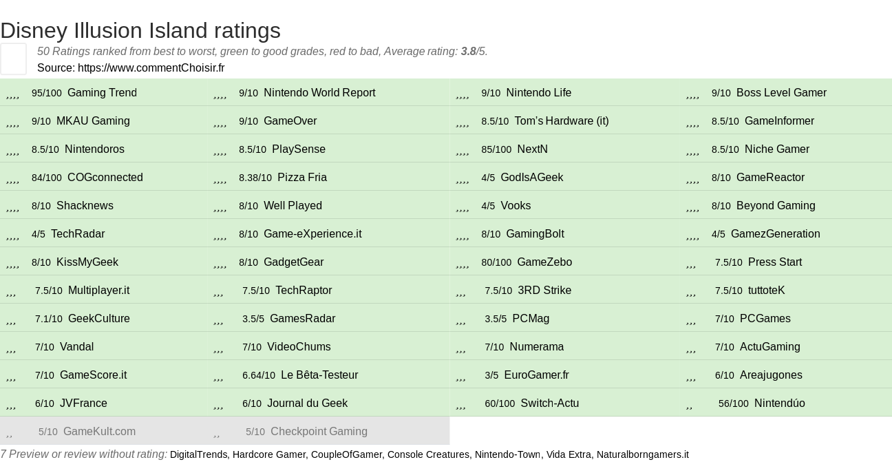Choose GameZebo from the list
892x462 pixels.
(544, 262)
